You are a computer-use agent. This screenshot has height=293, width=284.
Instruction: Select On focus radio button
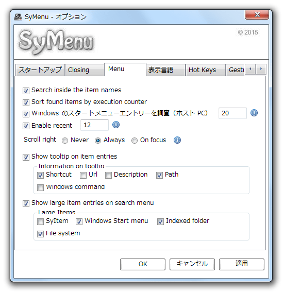coord(135,141)
